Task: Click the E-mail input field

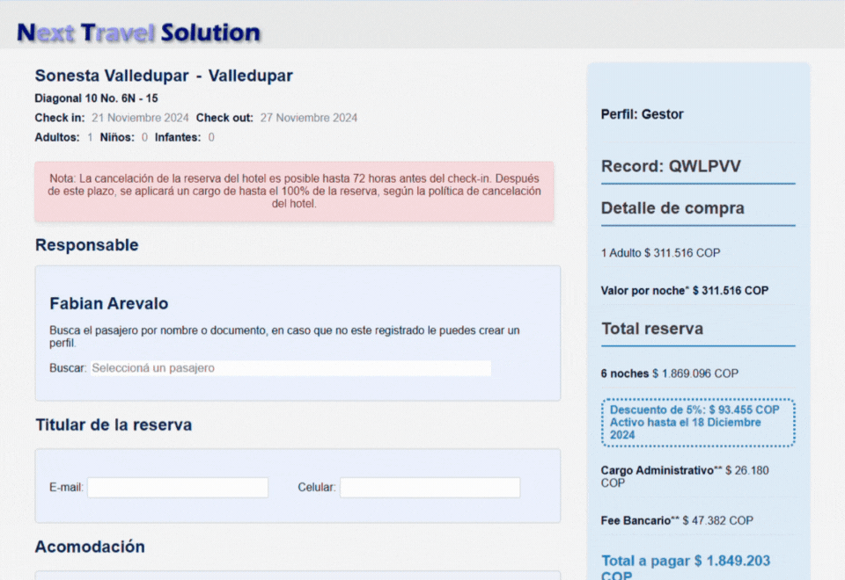Action: (178, 488)
